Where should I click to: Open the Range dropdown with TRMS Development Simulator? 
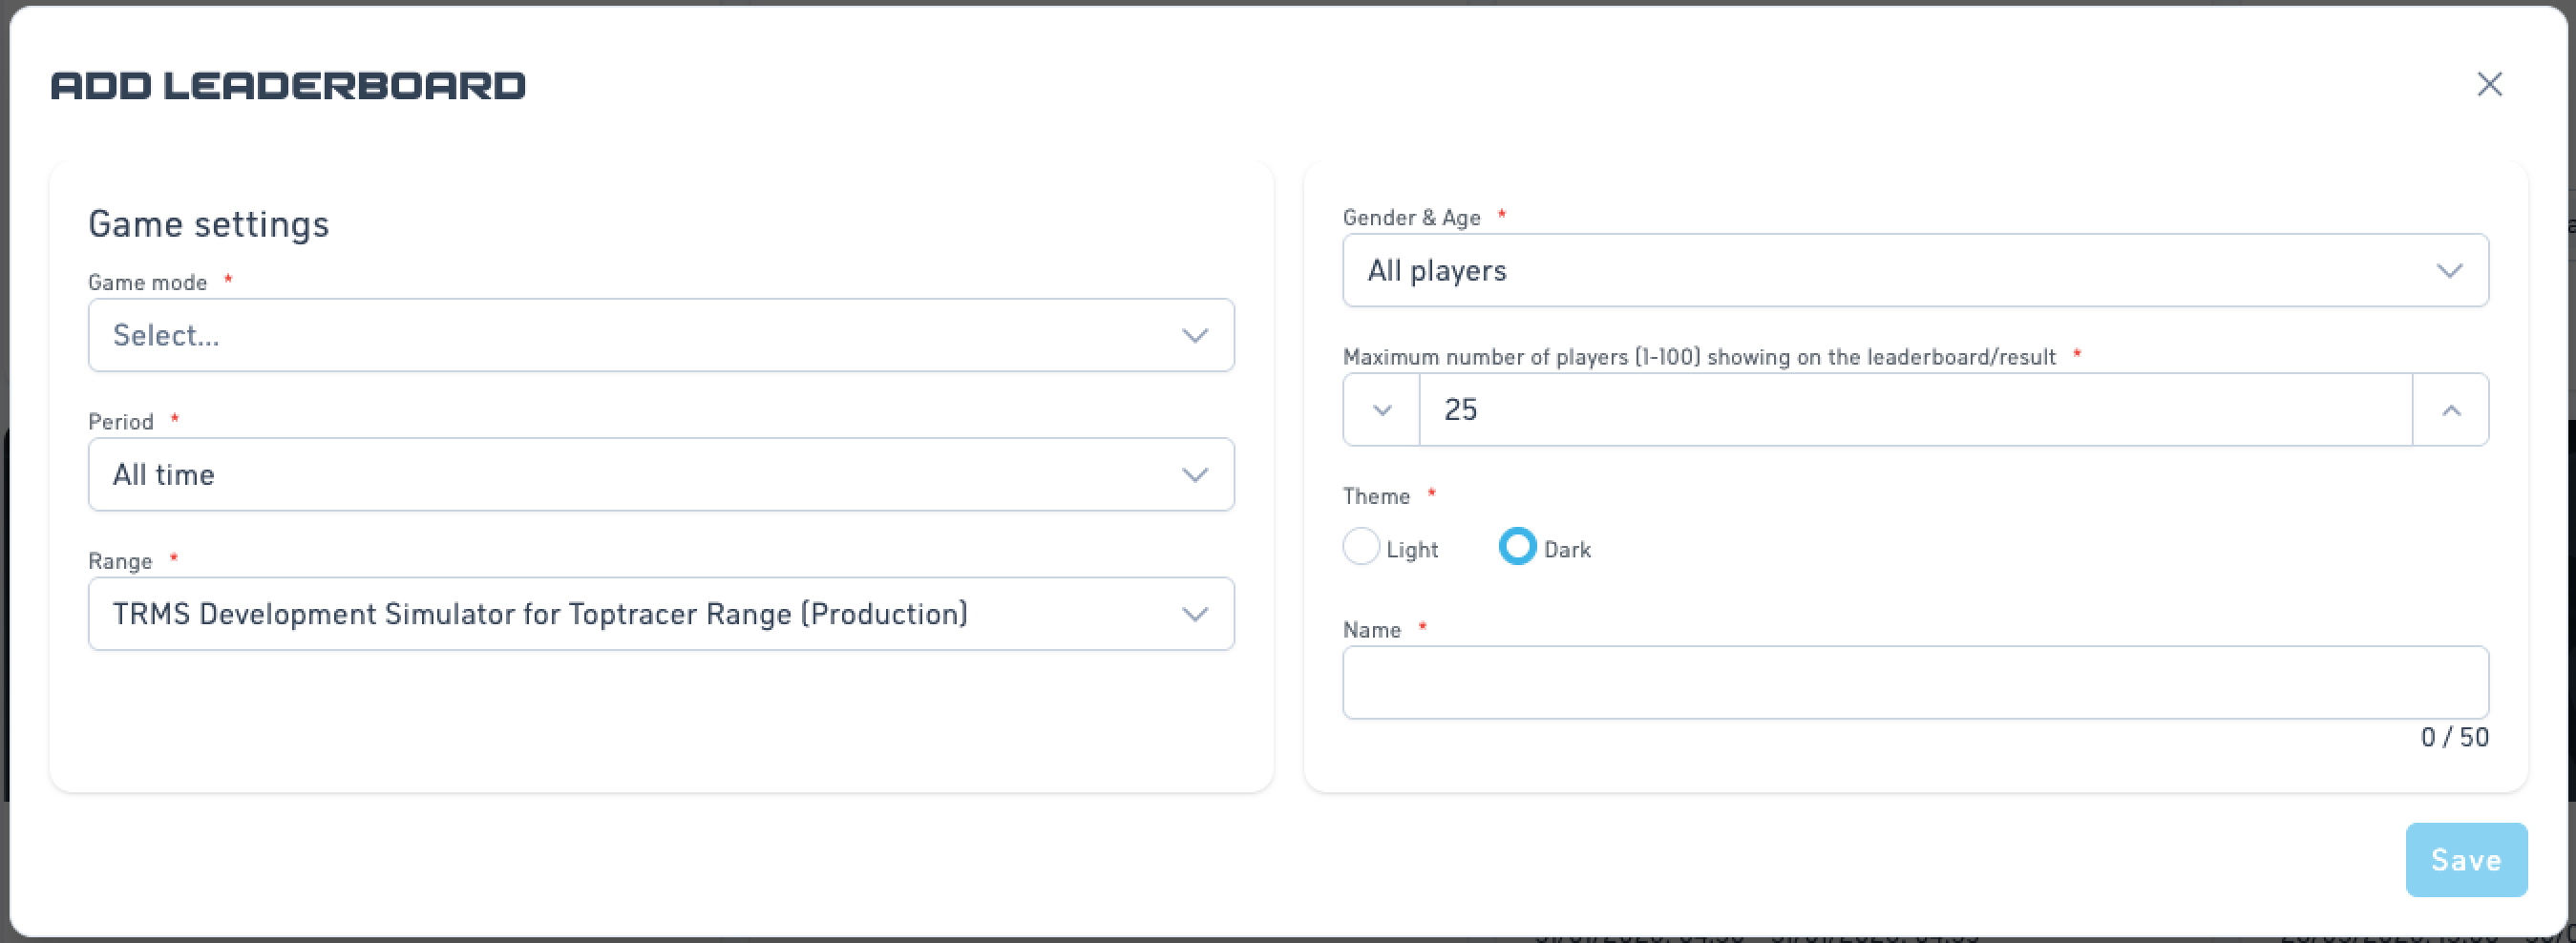pos(661,614)
